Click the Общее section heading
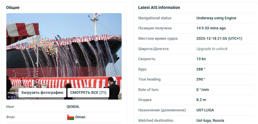The image size is (258, 124). pyautogui.click(x=13, y=7)
